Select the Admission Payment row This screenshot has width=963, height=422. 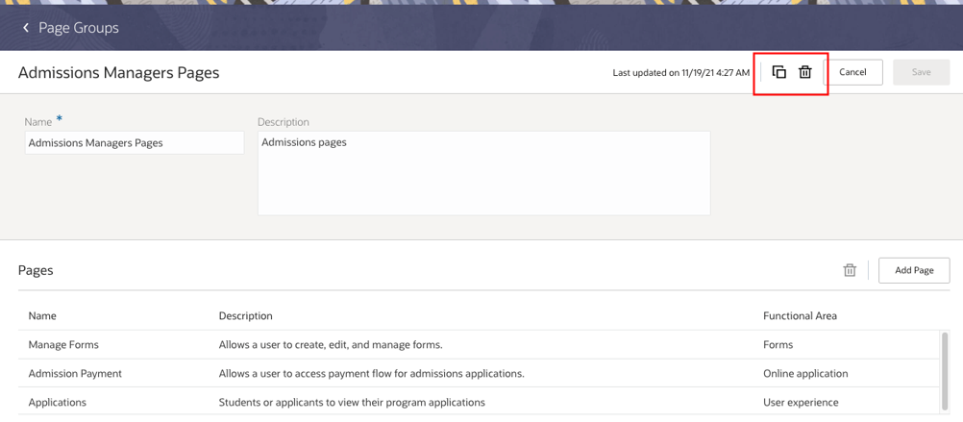[75, 373]
